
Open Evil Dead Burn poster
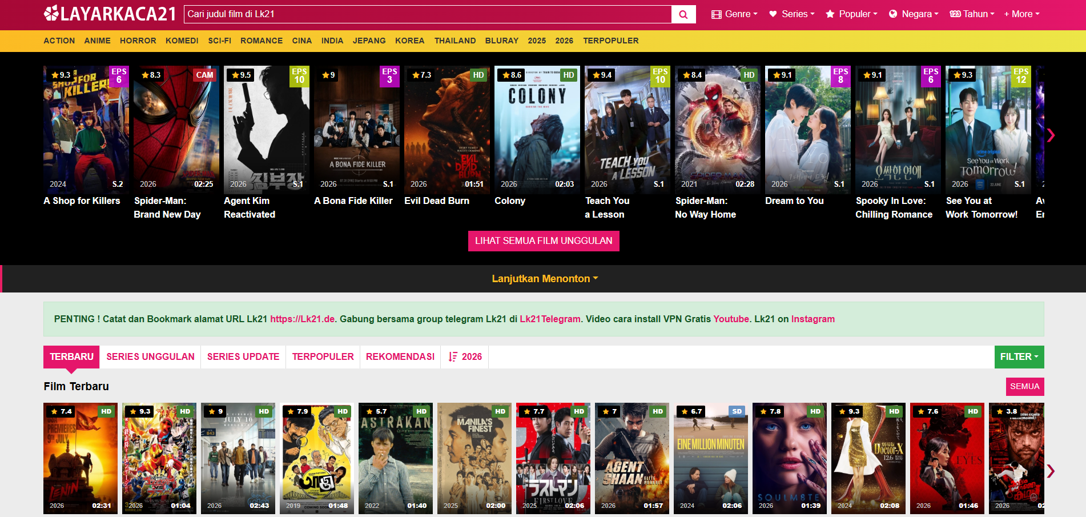447,130
